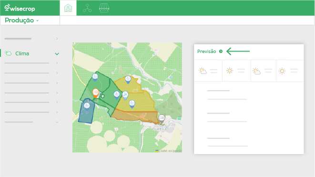Open the network nodes icon in header
Viewport: 315px width, 177px height.
tap(87, 8)
